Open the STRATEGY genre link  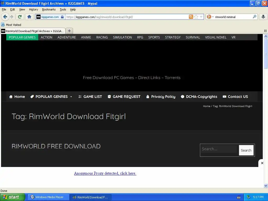[x=173, y=37]
